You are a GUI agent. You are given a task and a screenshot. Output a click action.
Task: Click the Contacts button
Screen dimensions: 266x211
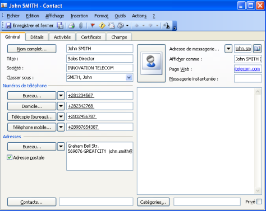(x=32, y=202)
